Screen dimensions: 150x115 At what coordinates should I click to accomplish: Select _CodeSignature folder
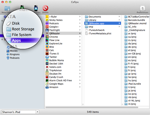coord(135,30)
